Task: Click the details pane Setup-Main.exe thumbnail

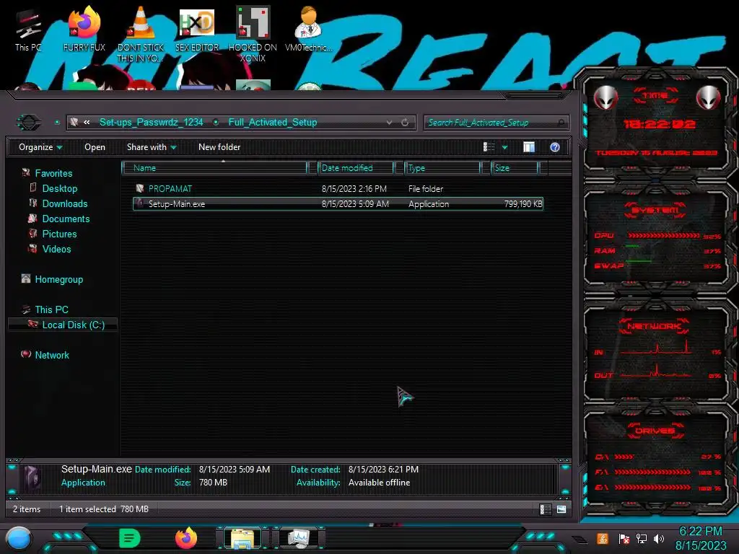Action: tap(32, 478)
